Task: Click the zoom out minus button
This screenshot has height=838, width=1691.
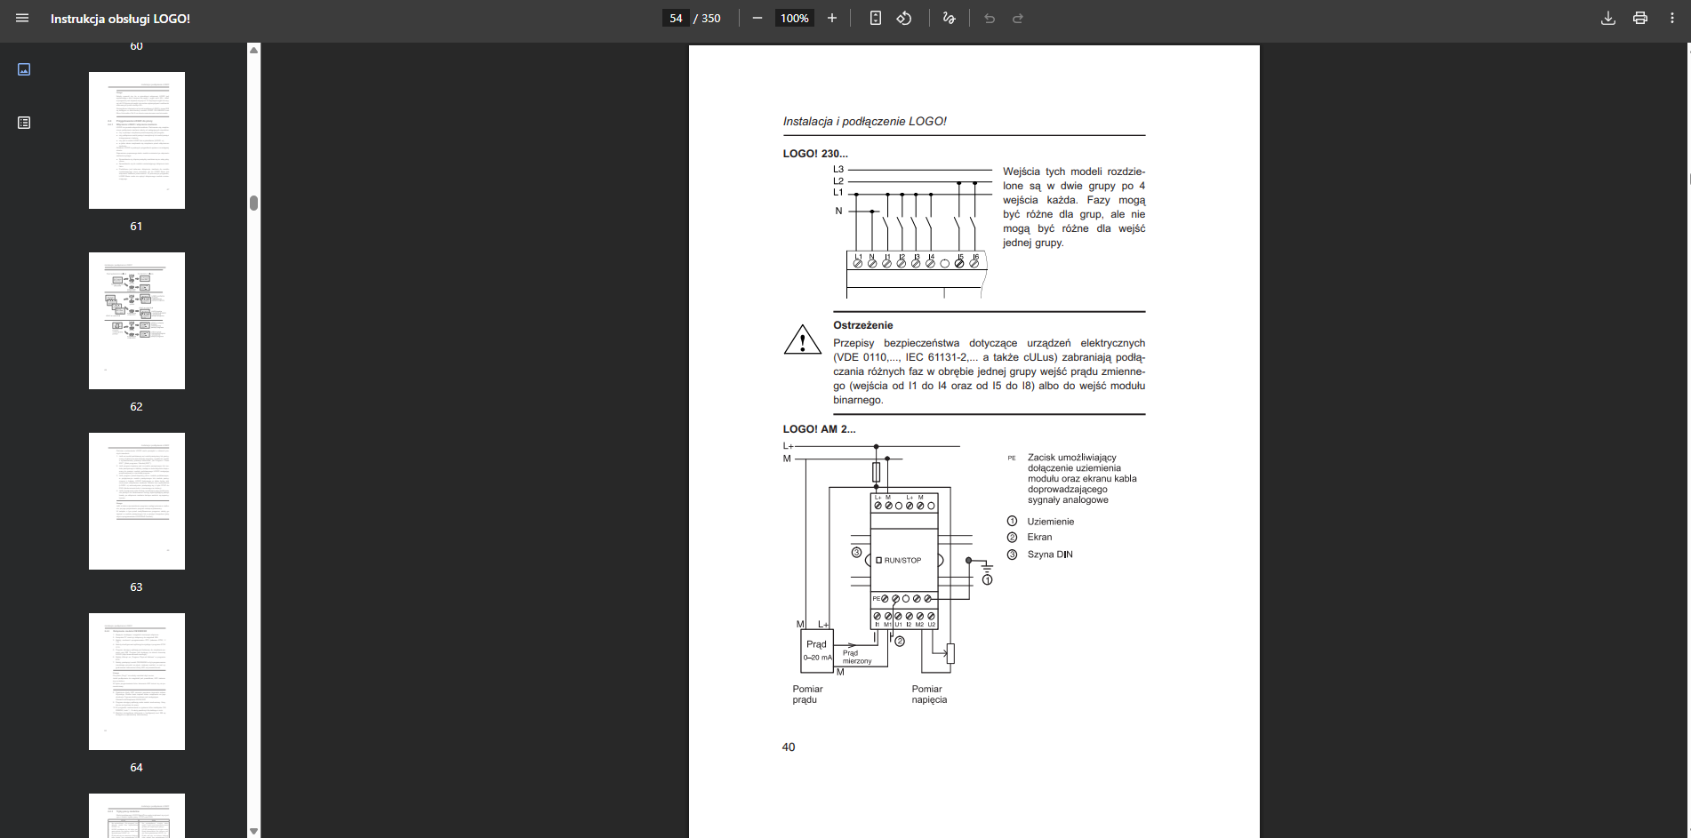Action: click(x=757, y=18)
